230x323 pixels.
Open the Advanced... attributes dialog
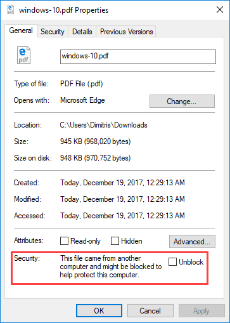[192, 241]
